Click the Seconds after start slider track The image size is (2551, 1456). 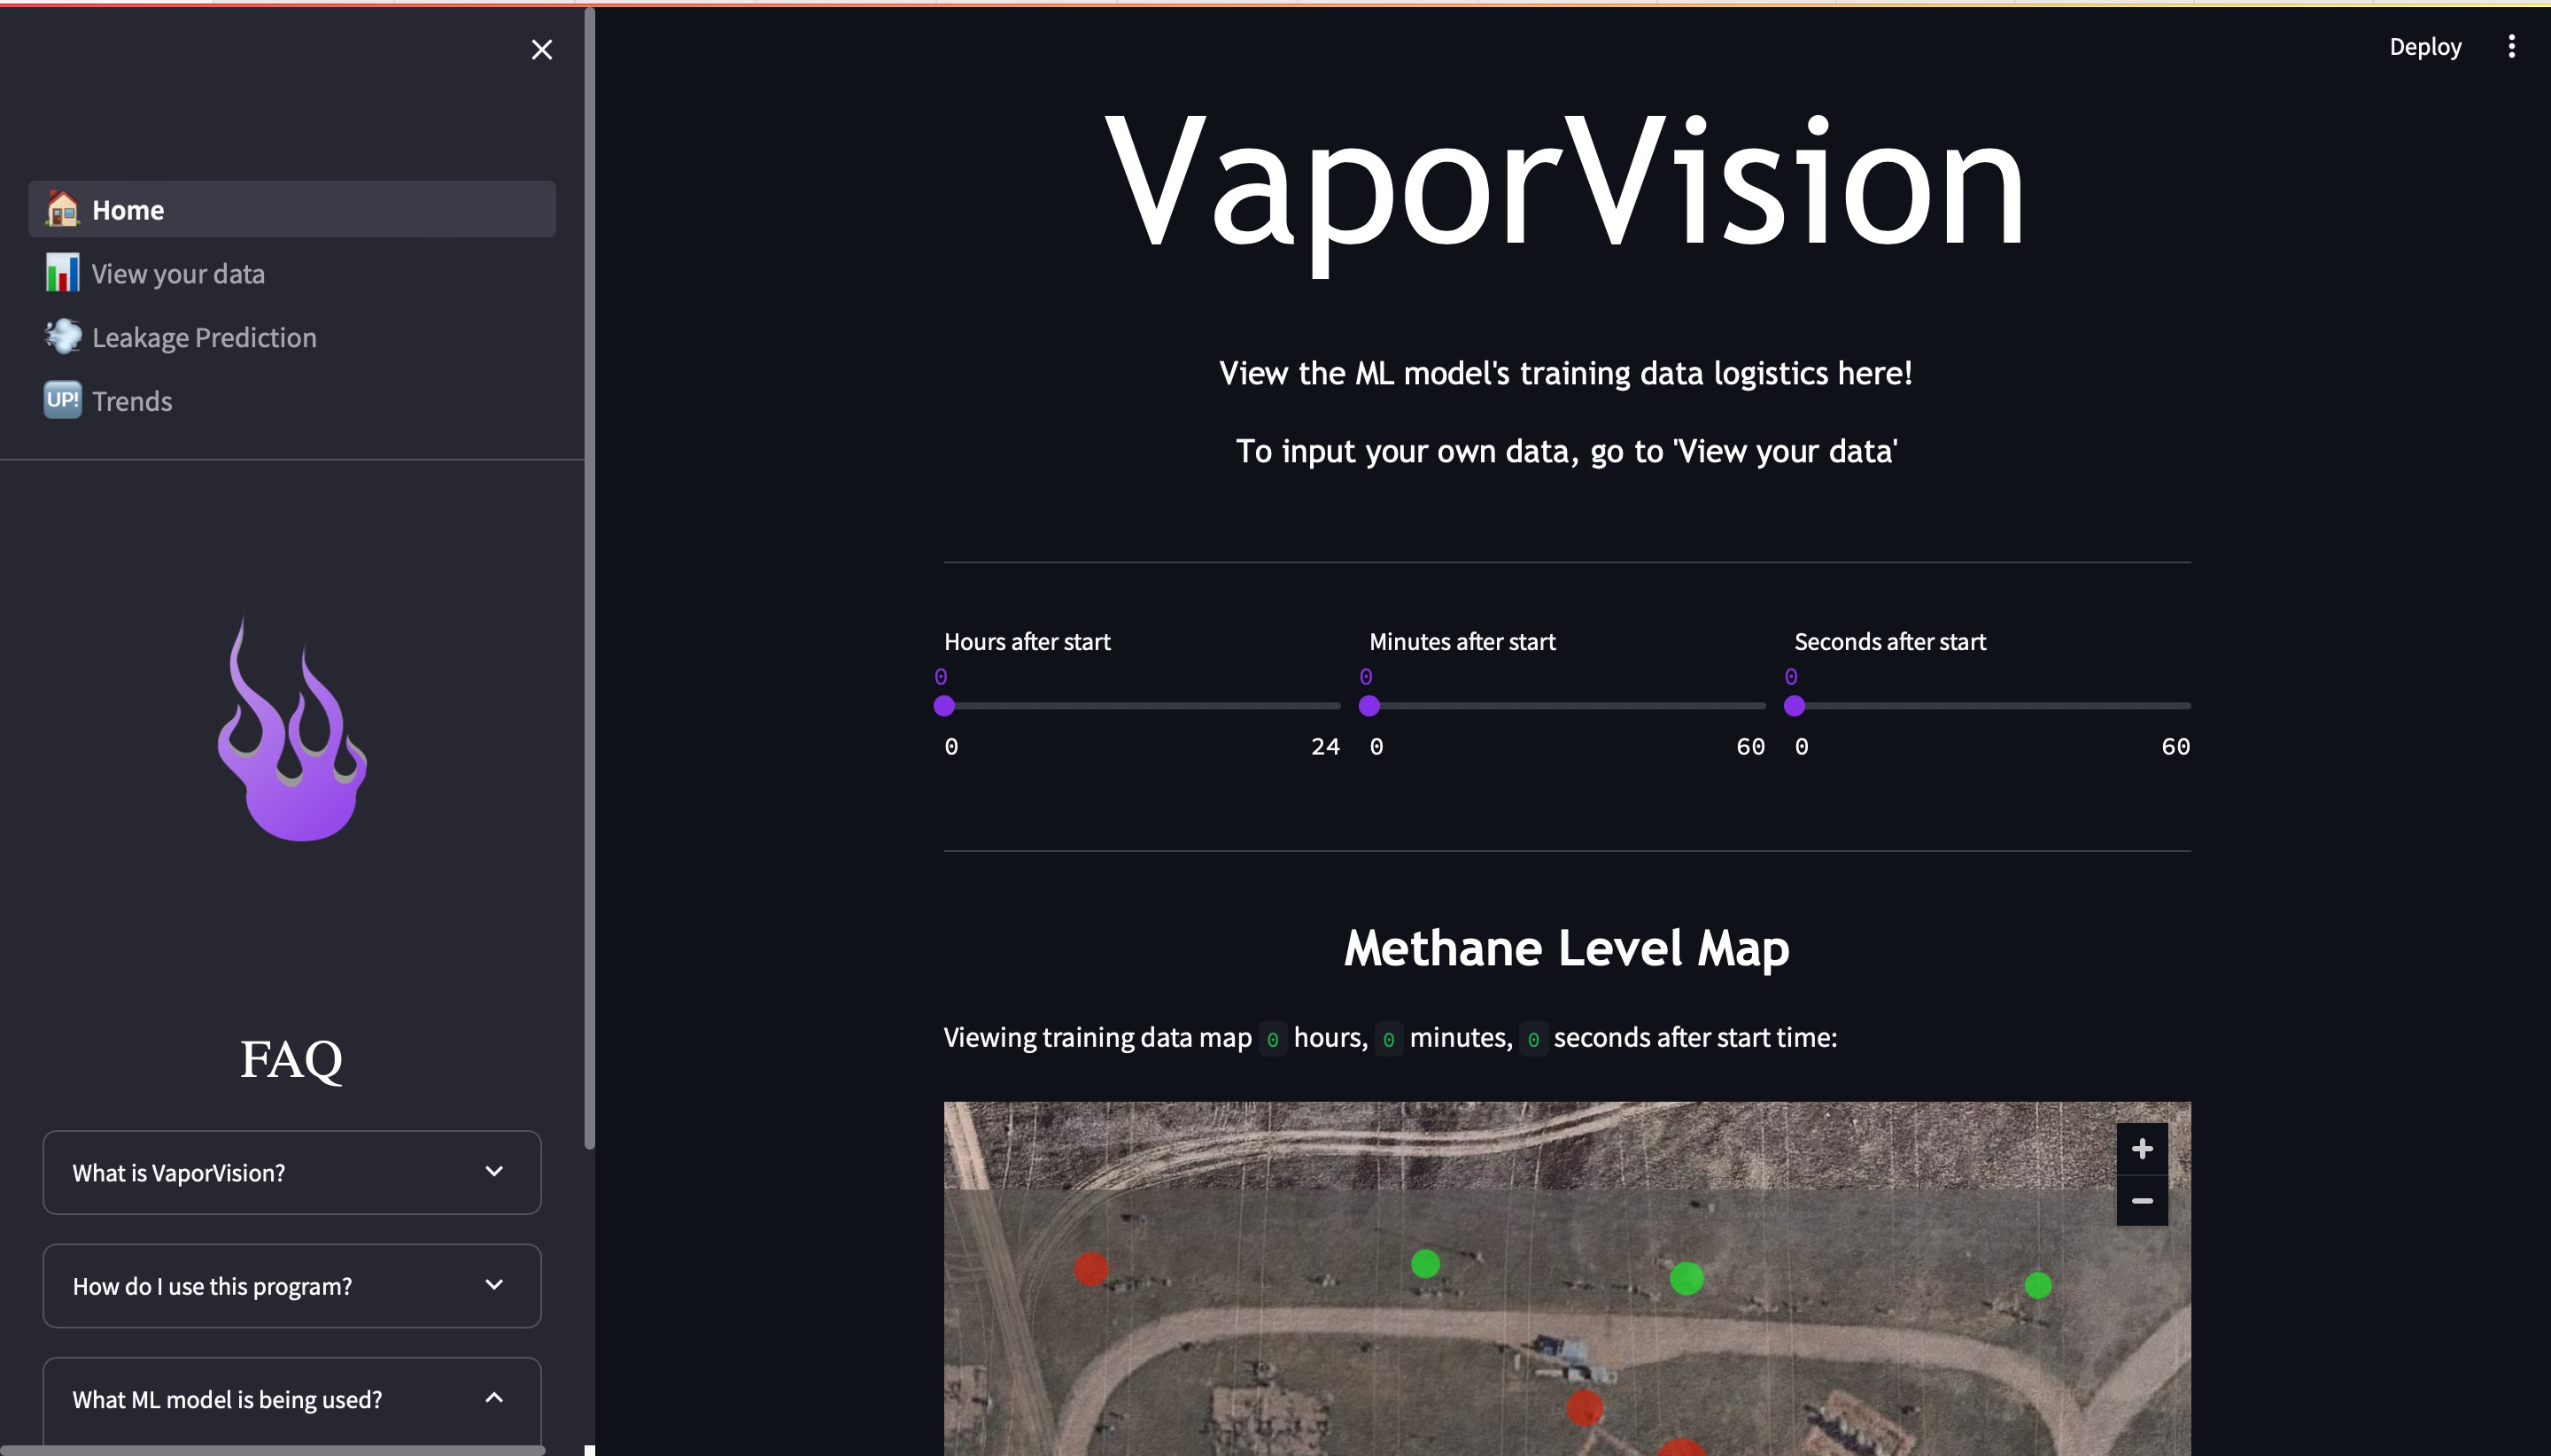coord(1992,706)
